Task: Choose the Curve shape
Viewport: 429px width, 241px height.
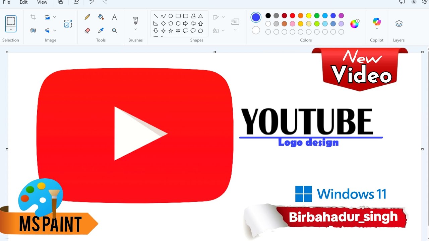Action: click(x=163, y=16)
